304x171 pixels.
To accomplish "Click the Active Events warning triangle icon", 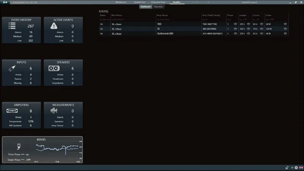I will coord(54,26).
